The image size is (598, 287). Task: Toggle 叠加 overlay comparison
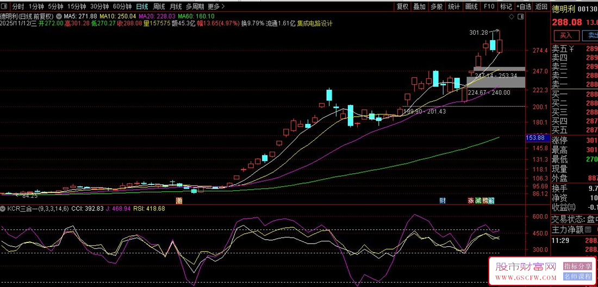(419, 7)
